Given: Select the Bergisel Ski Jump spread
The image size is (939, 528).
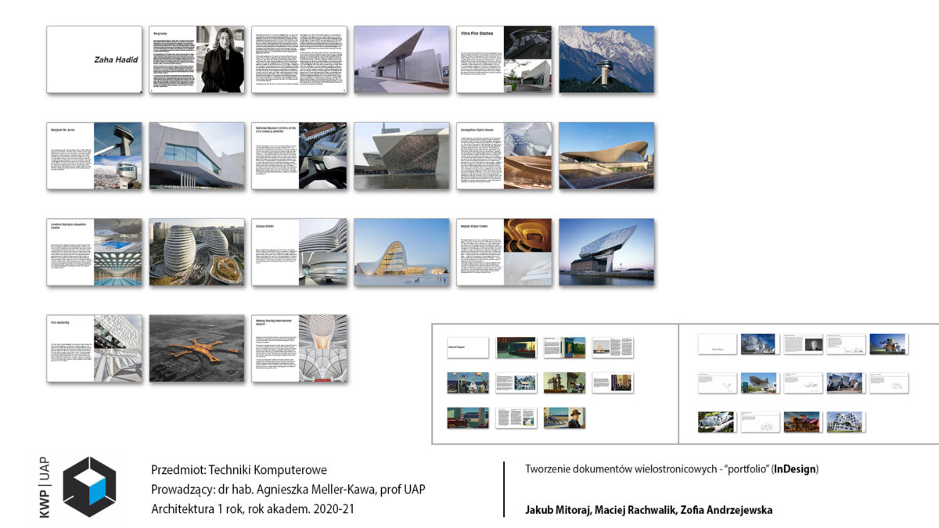Looking at the screenshot, I should [x=94, y=156].
